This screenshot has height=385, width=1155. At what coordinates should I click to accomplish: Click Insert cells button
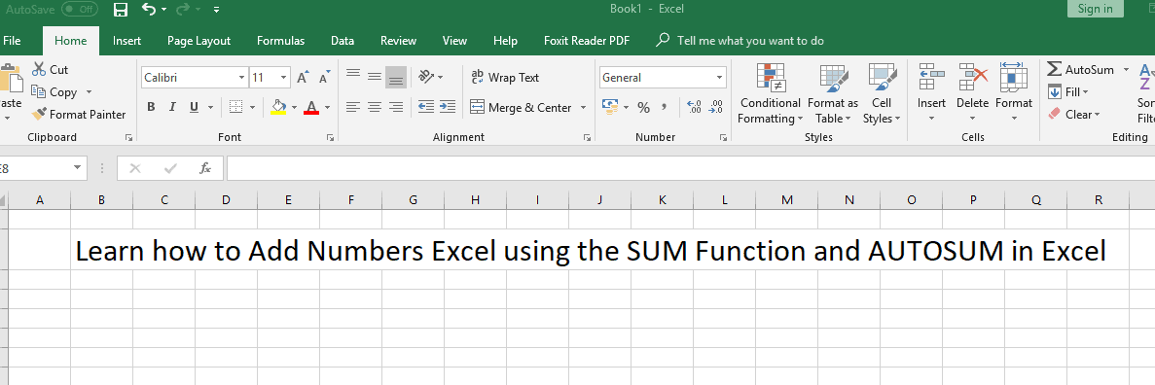coord(932,93)
